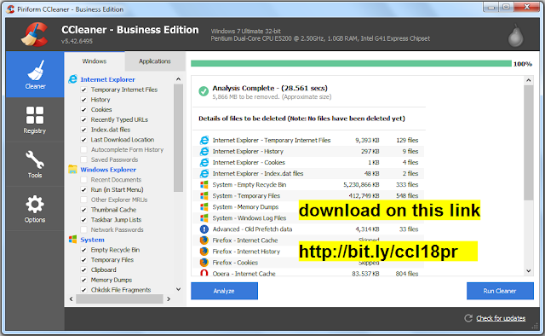Enable Recent Documents checkbox
Screen dimensions: 545x336
pos(83,180)
